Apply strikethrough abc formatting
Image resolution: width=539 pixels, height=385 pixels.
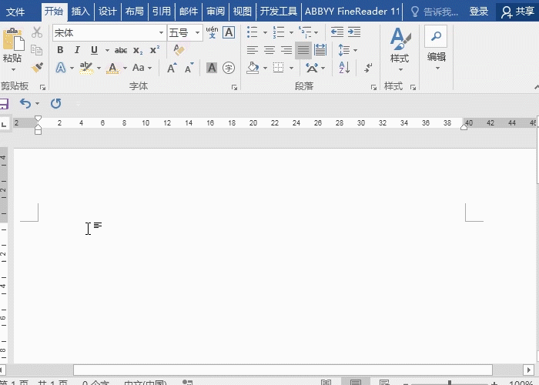point(121,51)
